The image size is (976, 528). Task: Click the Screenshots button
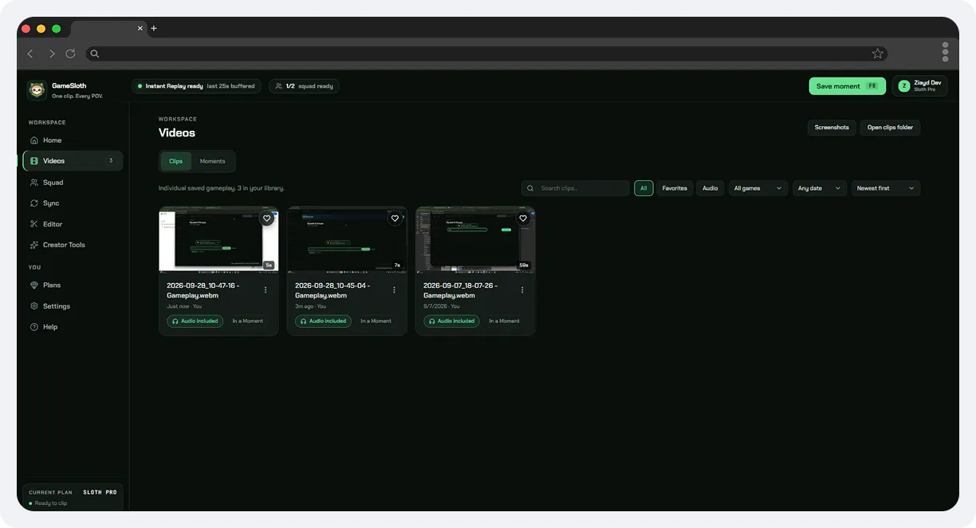832,128
